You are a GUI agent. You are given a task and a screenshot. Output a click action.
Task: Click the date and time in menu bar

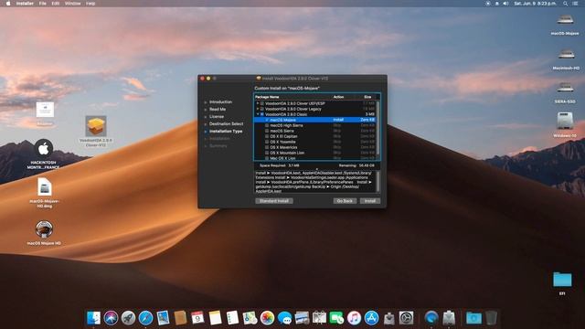coord(536,4)
